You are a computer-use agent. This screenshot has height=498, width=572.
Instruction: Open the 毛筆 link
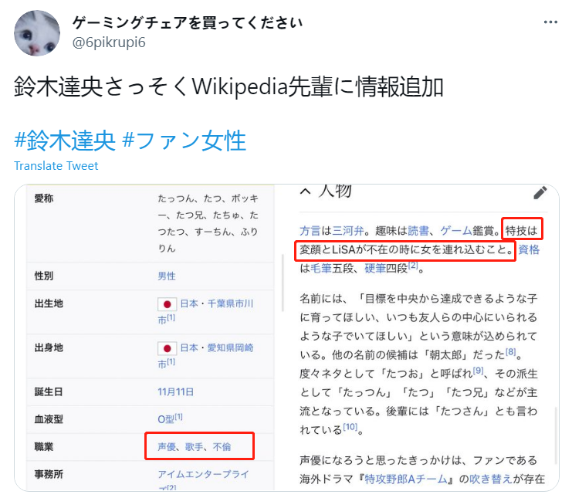point(321,269)
